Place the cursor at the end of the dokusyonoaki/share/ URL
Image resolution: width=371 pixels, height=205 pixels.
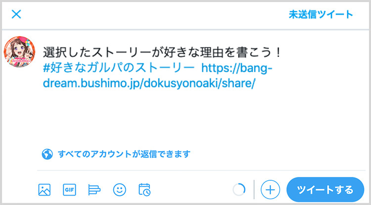(x=255, y=83)
